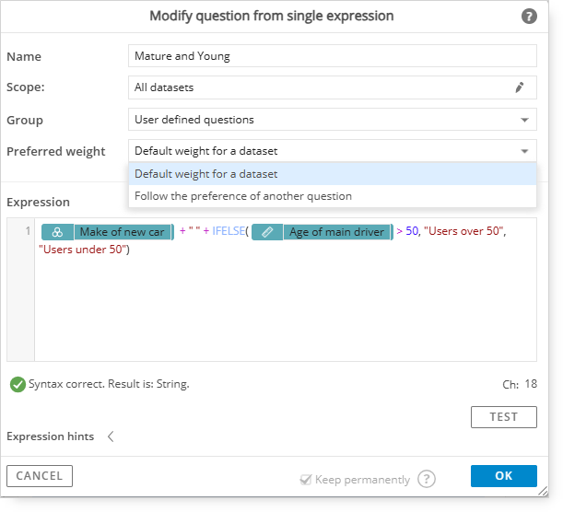Click the TEST button
This screenshot has width=563, height=512.
click(x=504, y=417)
